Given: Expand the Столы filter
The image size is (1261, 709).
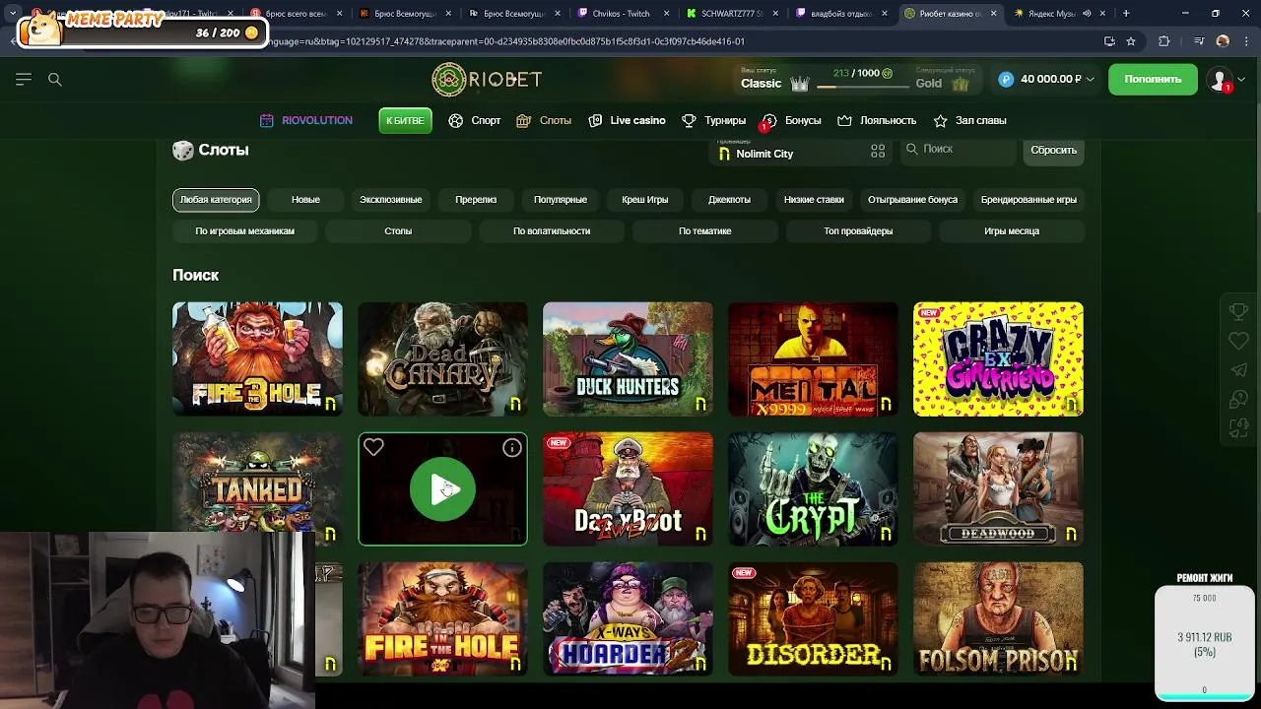Looking at the screenshot, I should (398, 231).
